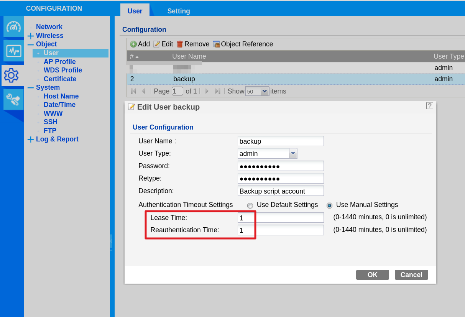This screenshot has height=317, width=465.
Task: Select Use Manual Settings radio button
Action: [329, 205]
